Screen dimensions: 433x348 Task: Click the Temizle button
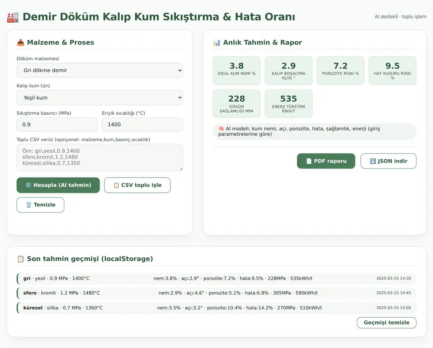40,205
